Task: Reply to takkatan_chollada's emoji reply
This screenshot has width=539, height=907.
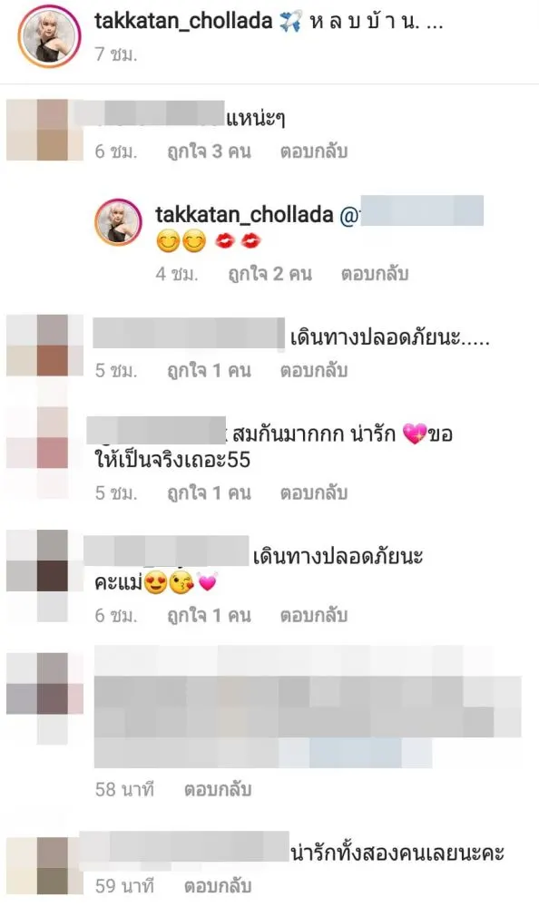Action: pyautogui.click(x=375, y=274)
